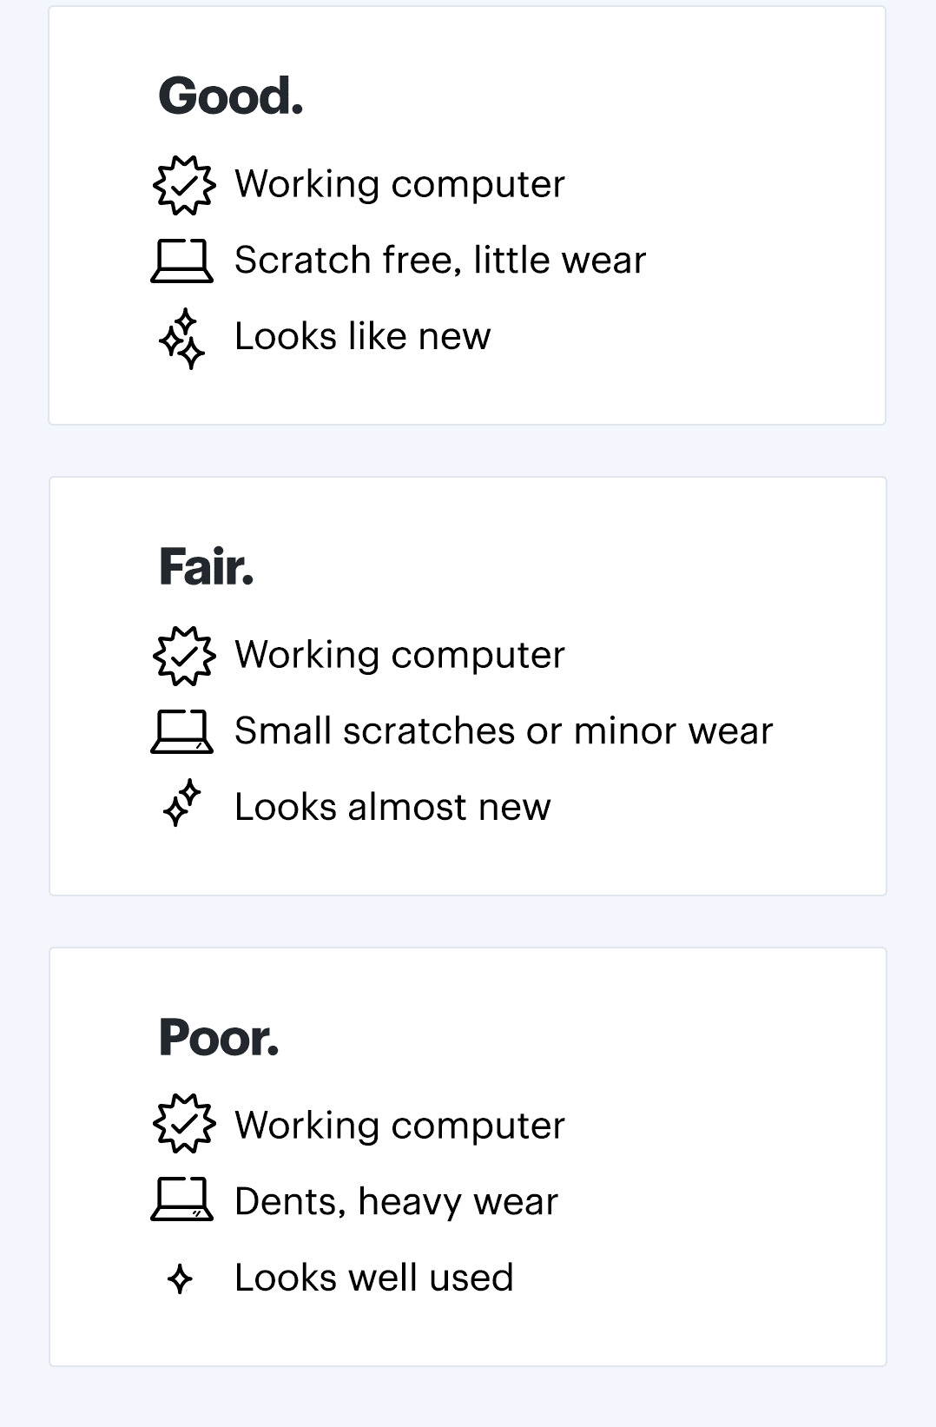This screenshot has height=1427, width=936.
Task: Select the Fair condition heading
Action: [207, 566]
